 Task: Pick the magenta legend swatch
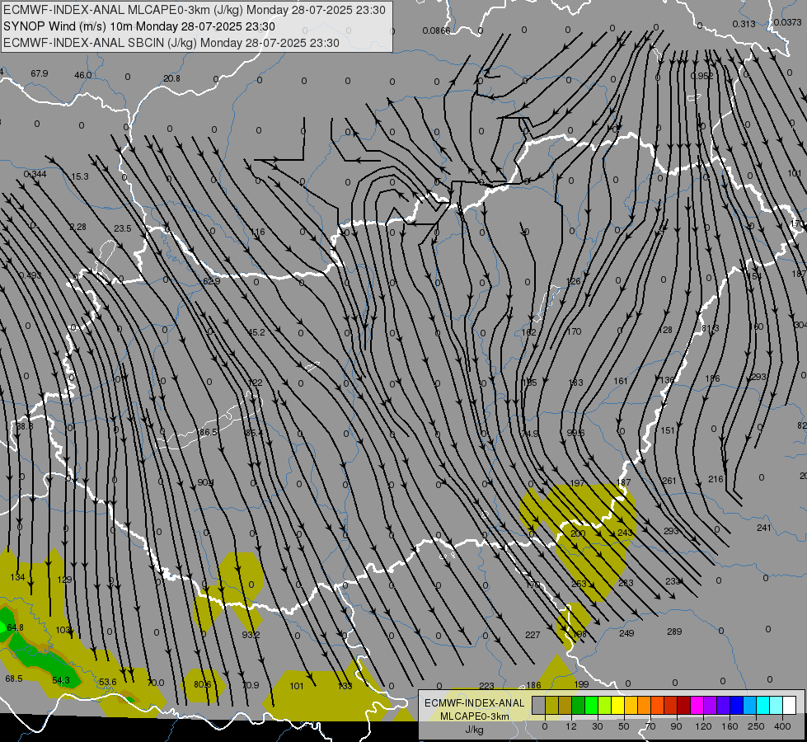tap(697, 706)
